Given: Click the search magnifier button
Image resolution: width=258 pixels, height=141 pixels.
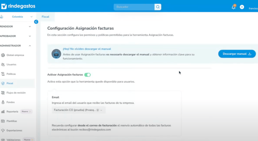Looking at the screenshot, I should [x=158, y=7].
